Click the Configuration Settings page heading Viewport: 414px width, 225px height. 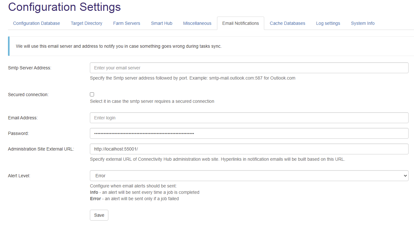pos(64,7)
